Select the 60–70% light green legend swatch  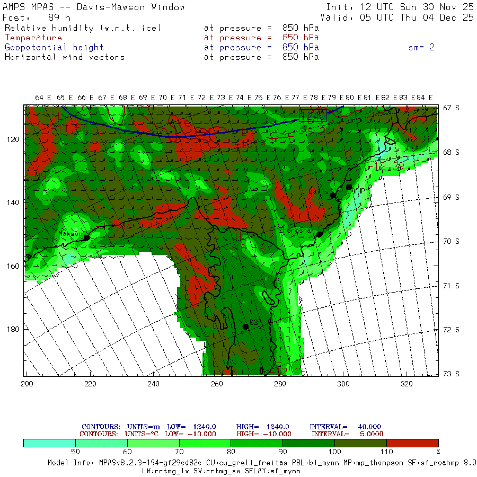[x=153, y=443]
